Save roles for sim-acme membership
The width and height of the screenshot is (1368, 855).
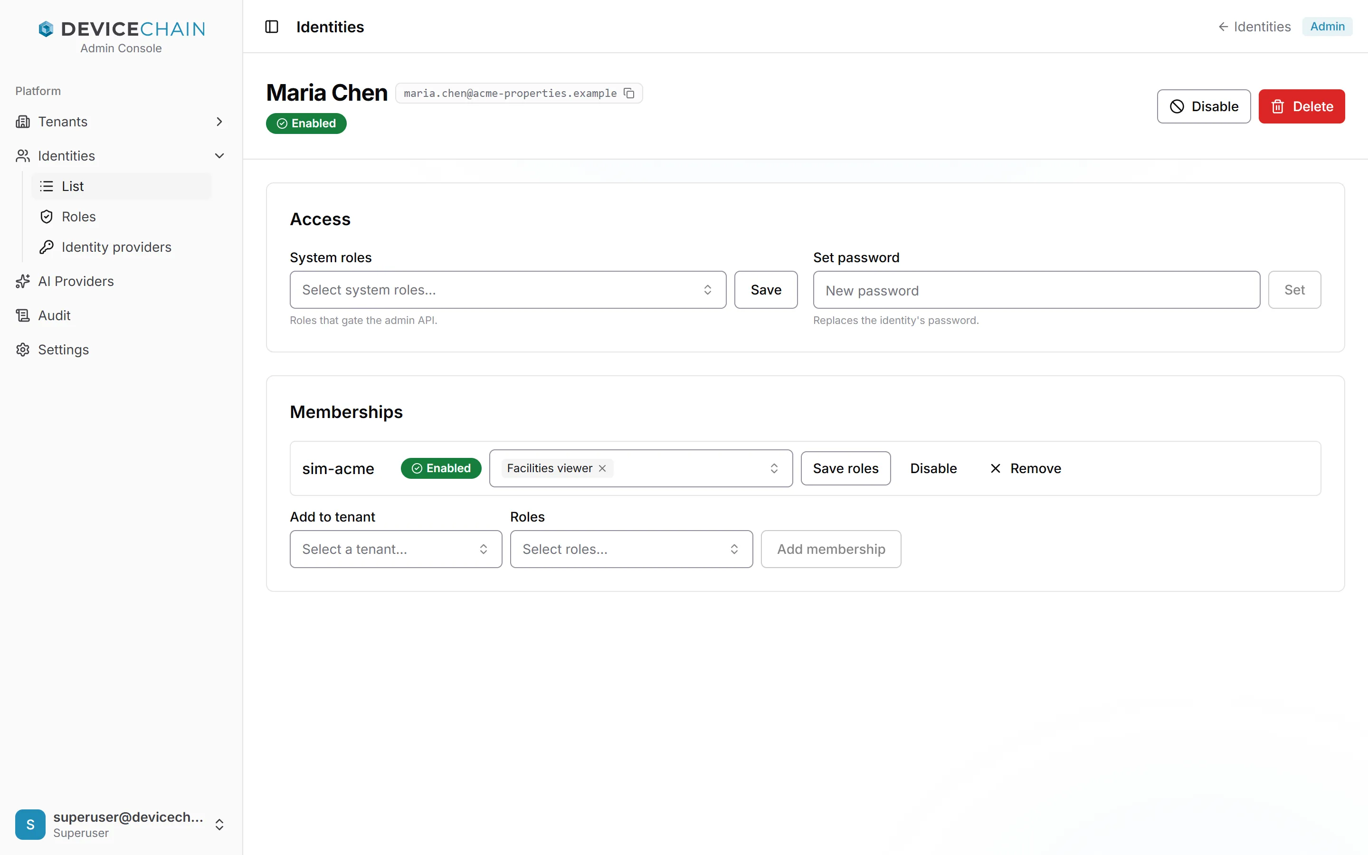845,468
